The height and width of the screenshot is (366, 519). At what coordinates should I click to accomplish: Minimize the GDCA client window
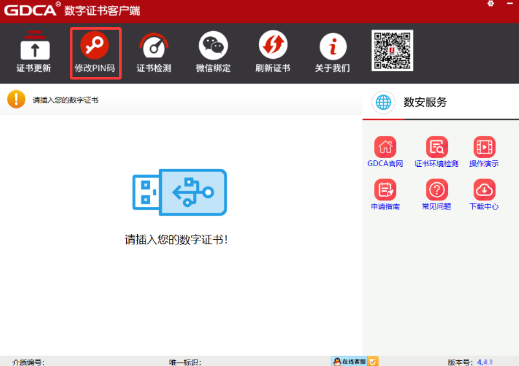[x=511, y=4]
